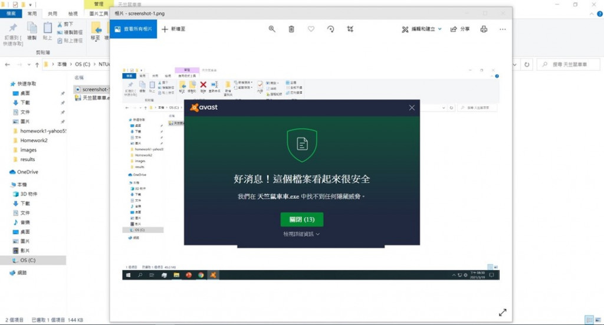The width and height of the screenshot is (604, 325).
Task: Click 複製路徑 in the ribbon
Action: click(70, 32)
